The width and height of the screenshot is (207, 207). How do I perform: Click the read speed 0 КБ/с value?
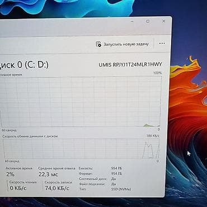coord(18,188)
